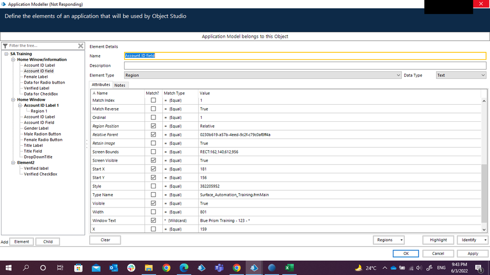Enable Match checkbox for Match Index
This screenshot has width=490, height=275.
(153, 100)
